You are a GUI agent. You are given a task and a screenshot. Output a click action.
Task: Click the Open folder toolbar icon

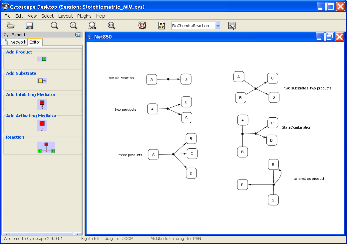click(x=10, y=26)
